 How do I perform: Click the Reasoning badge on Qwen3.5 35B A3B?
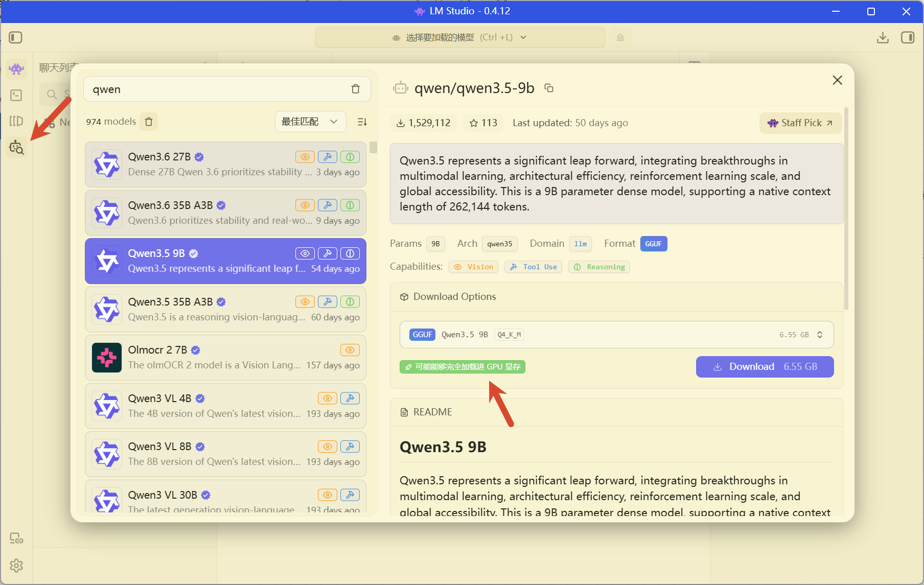point(350,302)
